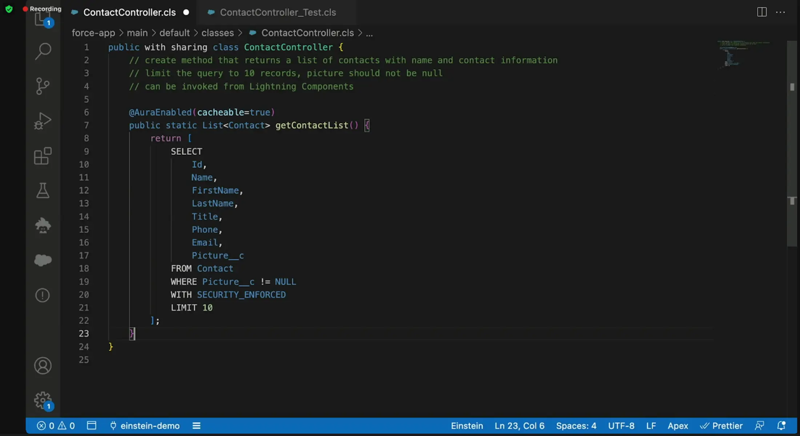
Task: Click the Accounts profile icon
Action: pos(43,366)
